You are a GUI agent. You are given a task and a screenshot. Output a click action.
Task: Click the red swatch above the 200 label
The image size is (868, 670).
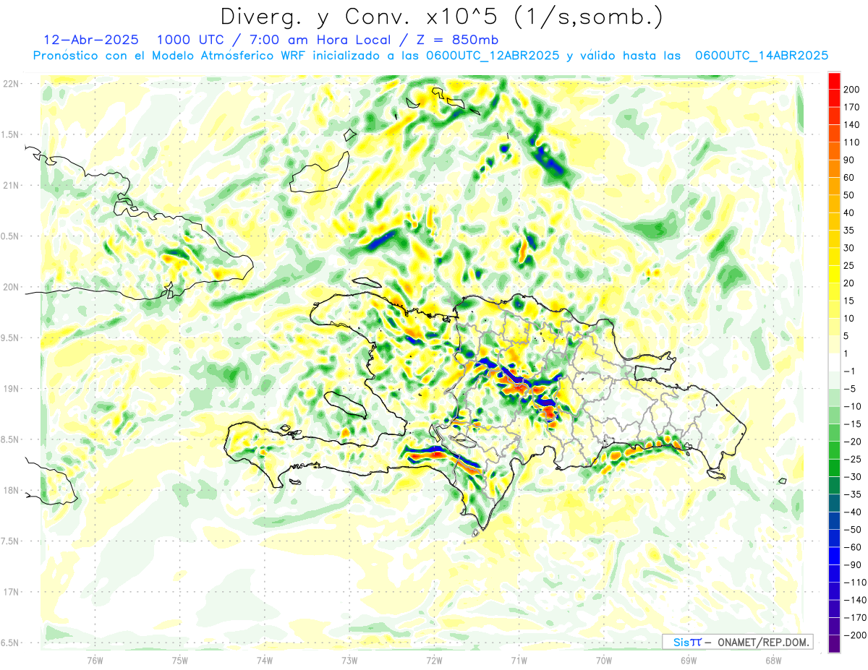[x=834, y=80]
